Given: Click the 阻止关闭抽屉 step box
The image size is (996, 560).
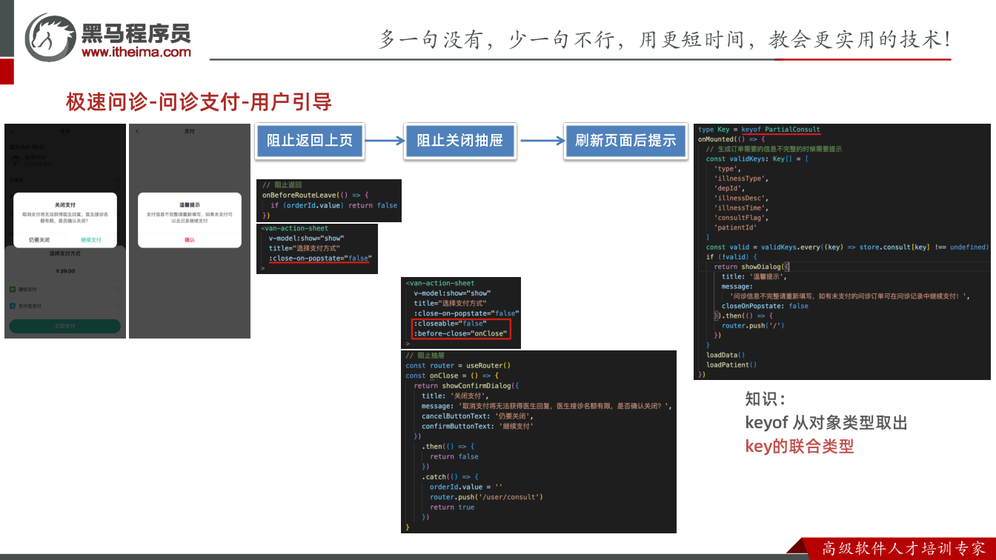Looking at the screenshot, I should [x=460, y=140].
